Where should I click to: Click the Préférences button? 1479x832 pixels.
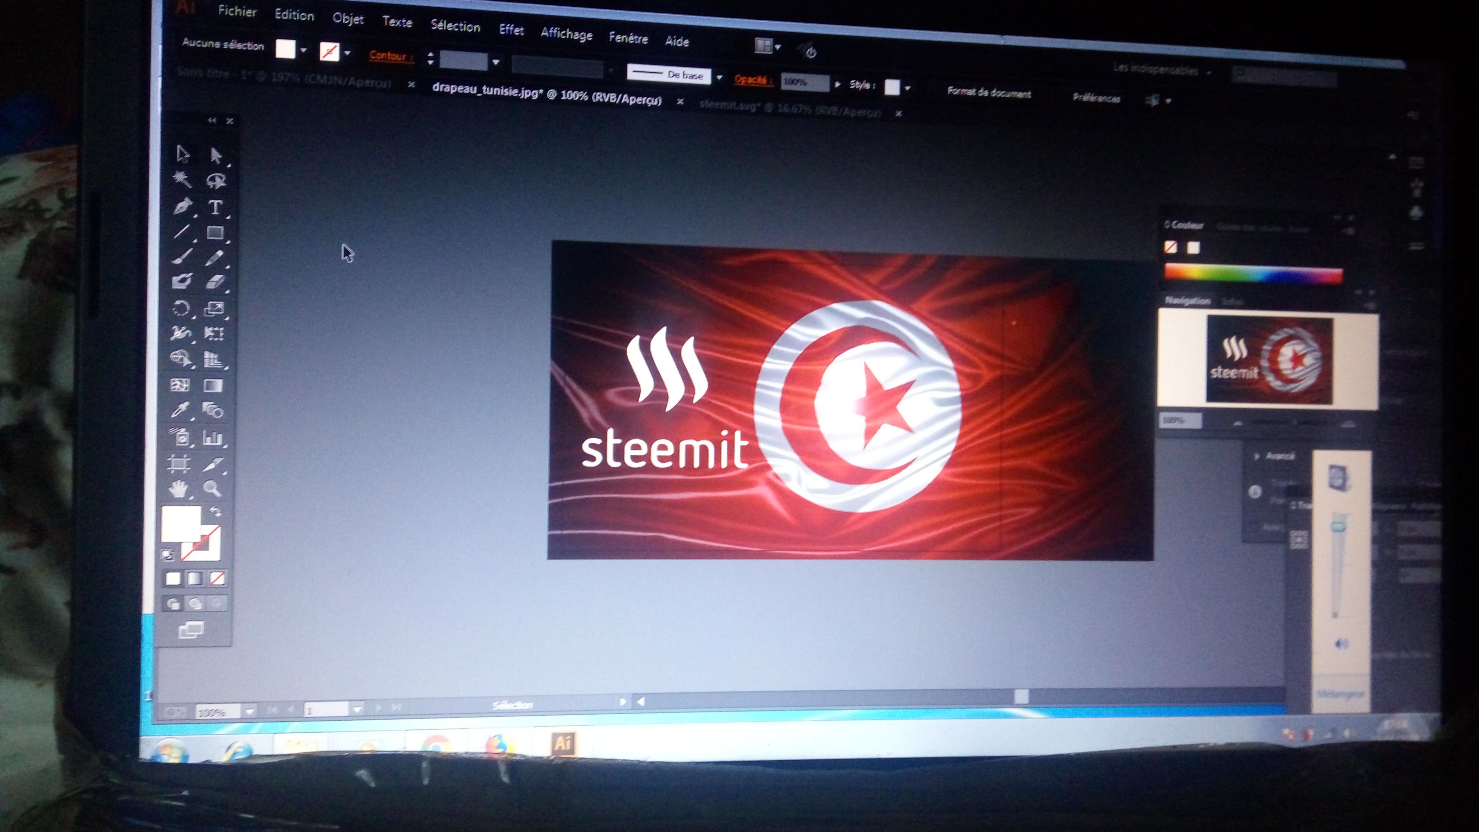pos(1096,98)
